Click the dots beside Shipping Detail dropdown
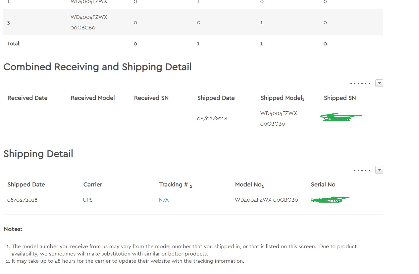This screenshot has height=274, width=419. tap(362, 171)
